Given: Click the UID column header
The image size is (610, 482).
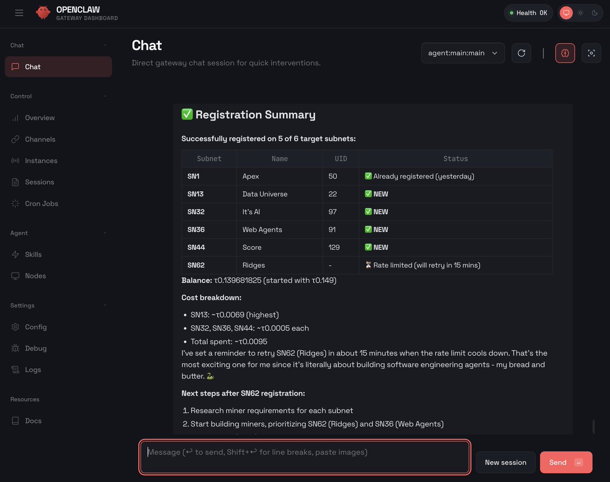Looking at the screenshot, I should coord(341,159).
